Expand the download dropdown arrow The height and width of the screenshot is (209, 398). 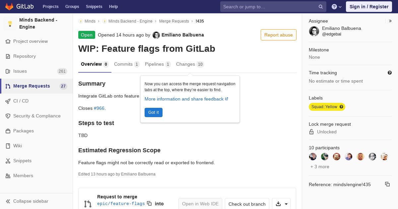[286, 204]
